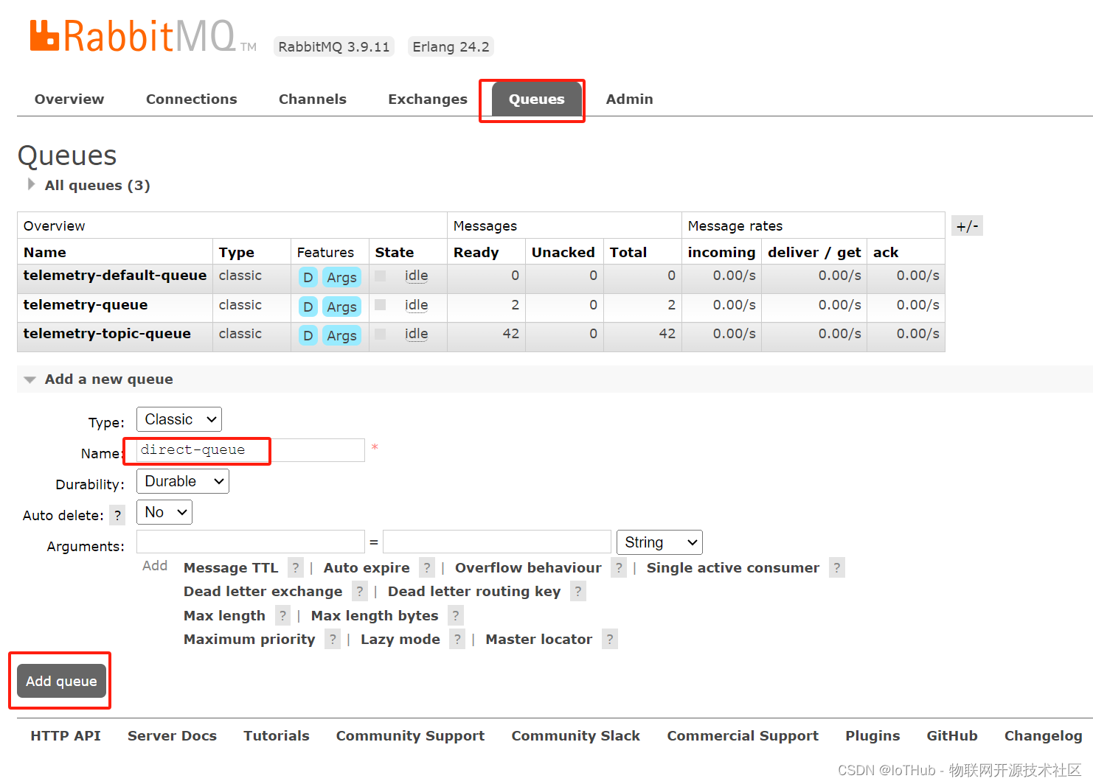Open the telemetry-topic-queue queue
The width and height of the screenshot is (1093, 784).
click(x=107, y=333)
